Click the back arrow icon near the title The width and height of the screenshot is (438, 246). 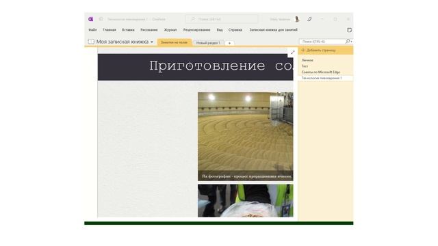[x=101, y=19]
